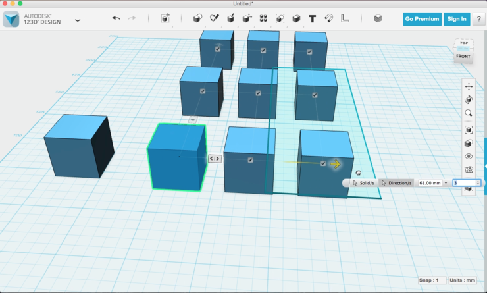The width and height of the screenshot is (487, 293).
Task: Select the green-highlighted source cube
Action: click(177, 157)
